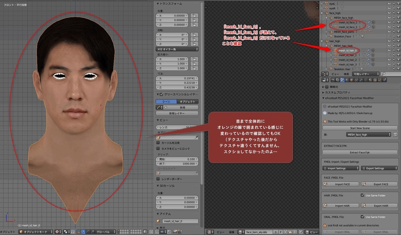The width and height of the screenshot is (401, 235).
Task: Enable the lock to cursor checkbox
Action: tap(158, 143)
